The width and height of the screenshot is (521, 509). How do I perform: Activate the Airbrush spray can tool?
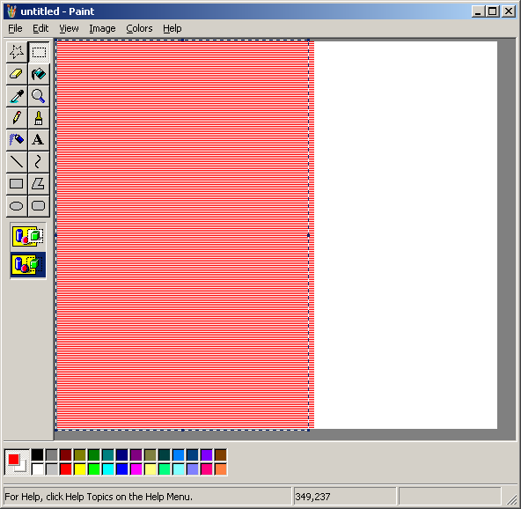17,140
